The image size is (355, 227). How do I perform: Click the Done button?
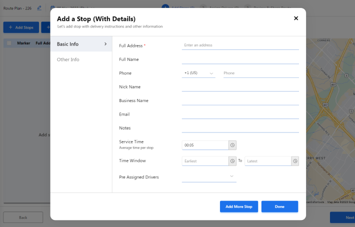coord(279,206)
